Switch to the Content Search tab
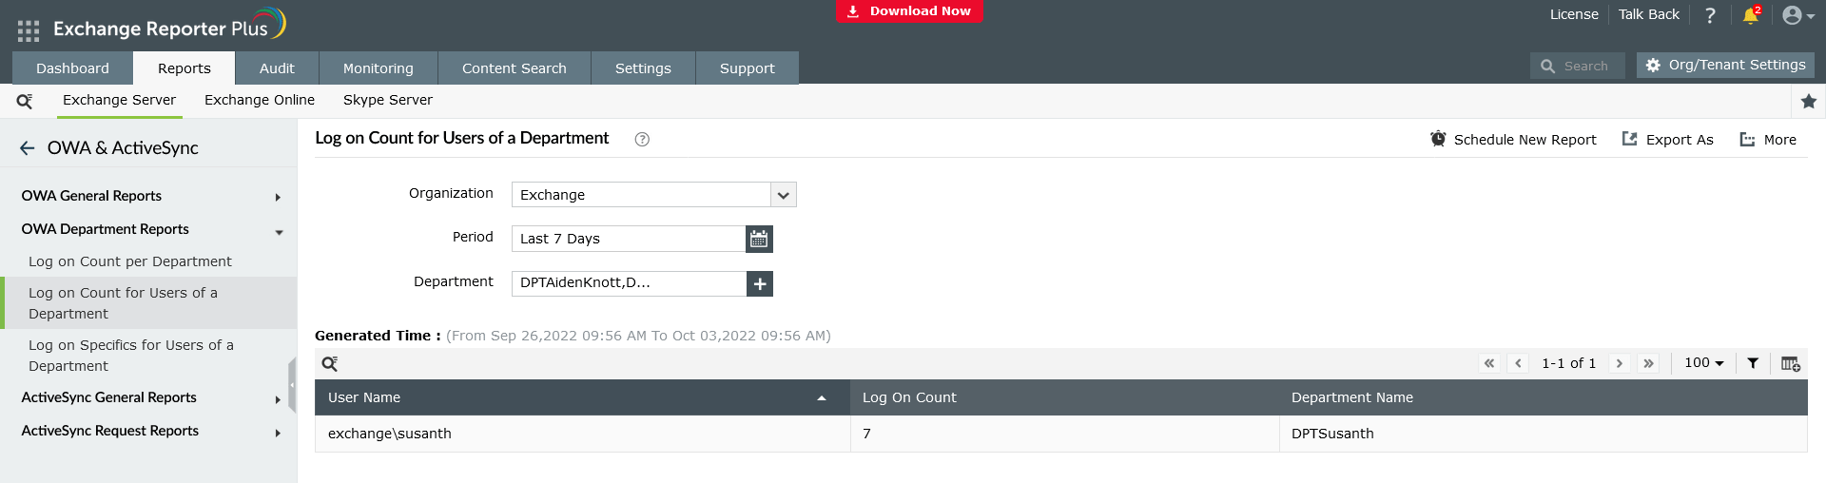 click(515, 68)
